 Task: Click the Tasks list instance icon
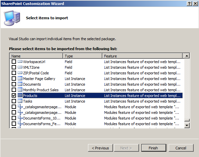20,101
